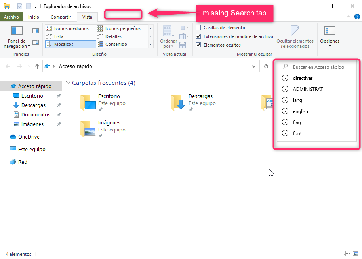Open the Help question mark icon
Image resolution: width=362 pixels, height=259 pixels.
pyautogui.click(x=357, y=17)
